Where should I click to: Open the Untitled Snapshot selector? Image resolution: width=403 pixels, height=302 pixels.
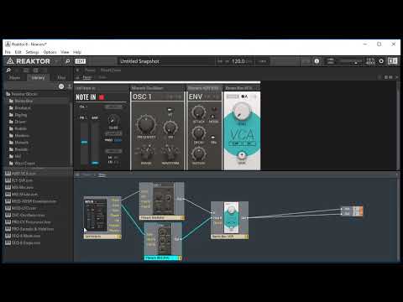165,61
